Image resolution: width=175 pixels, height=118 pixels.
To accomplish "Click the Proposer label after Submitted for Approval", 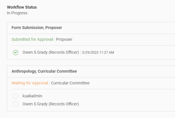I will point(64,39).
